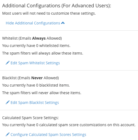The height and width of the screenshot is (140, 138).
Task: Open the Edit Spam Blacklist Settings link
Action: [x=35, y=103]
